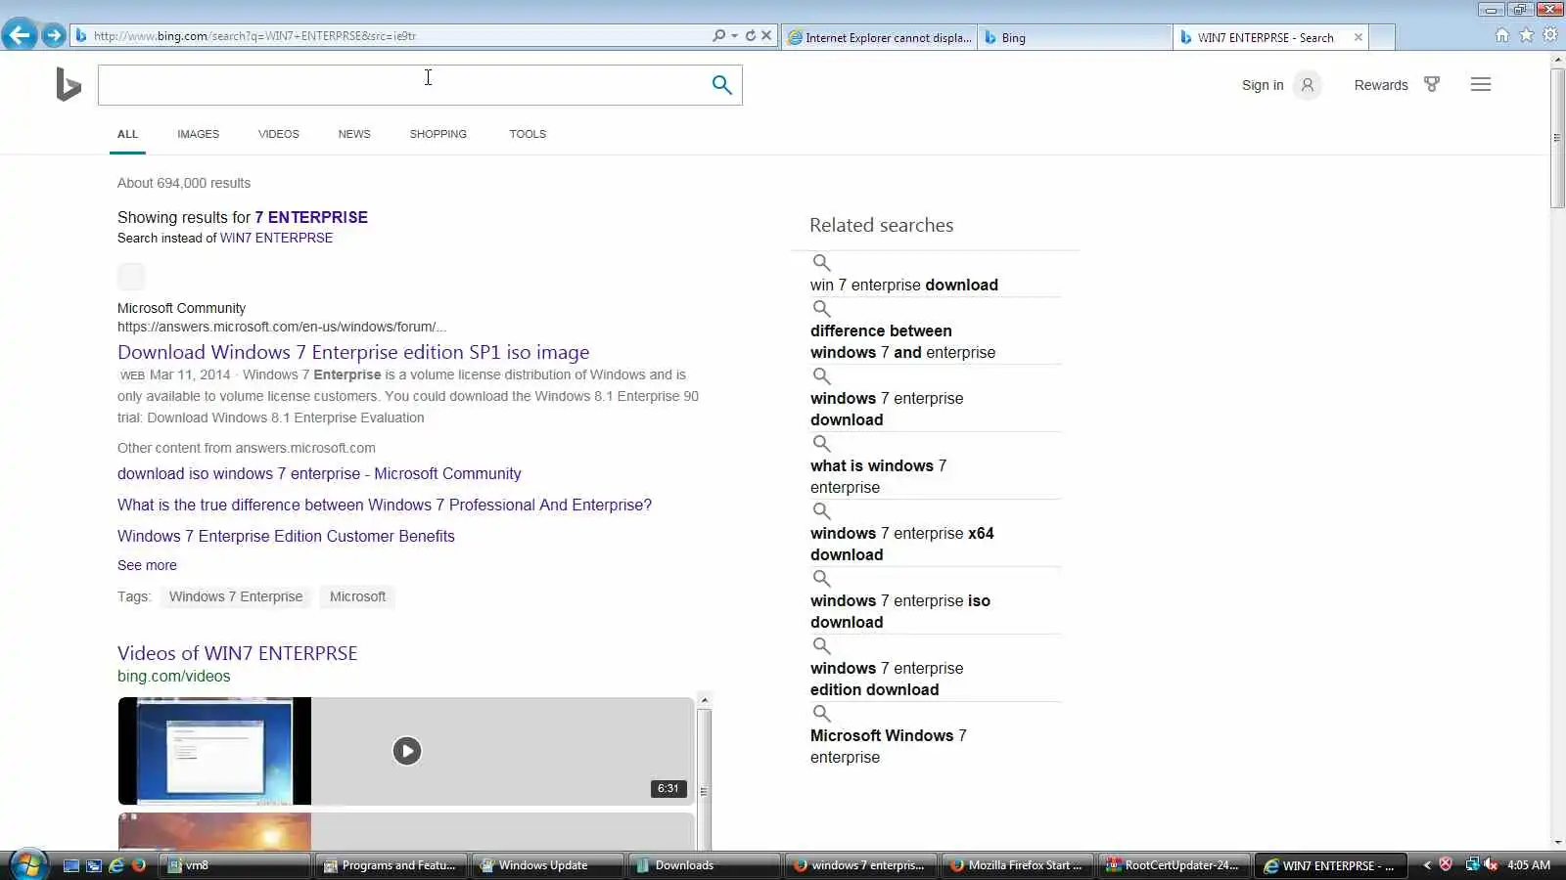The width and height of the screenshot is (1566, 880).
Task: Play the 6:31 video with play button
Action: [407, 751]
